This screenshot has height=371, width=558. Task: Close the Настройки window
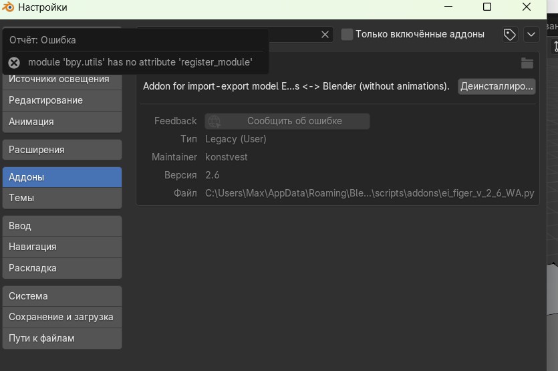pos(525,7)
